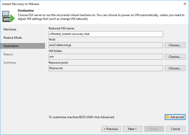Click the Finish button
Image resolution: width=189 pixels, height=135 pixels.
[154, 129]
